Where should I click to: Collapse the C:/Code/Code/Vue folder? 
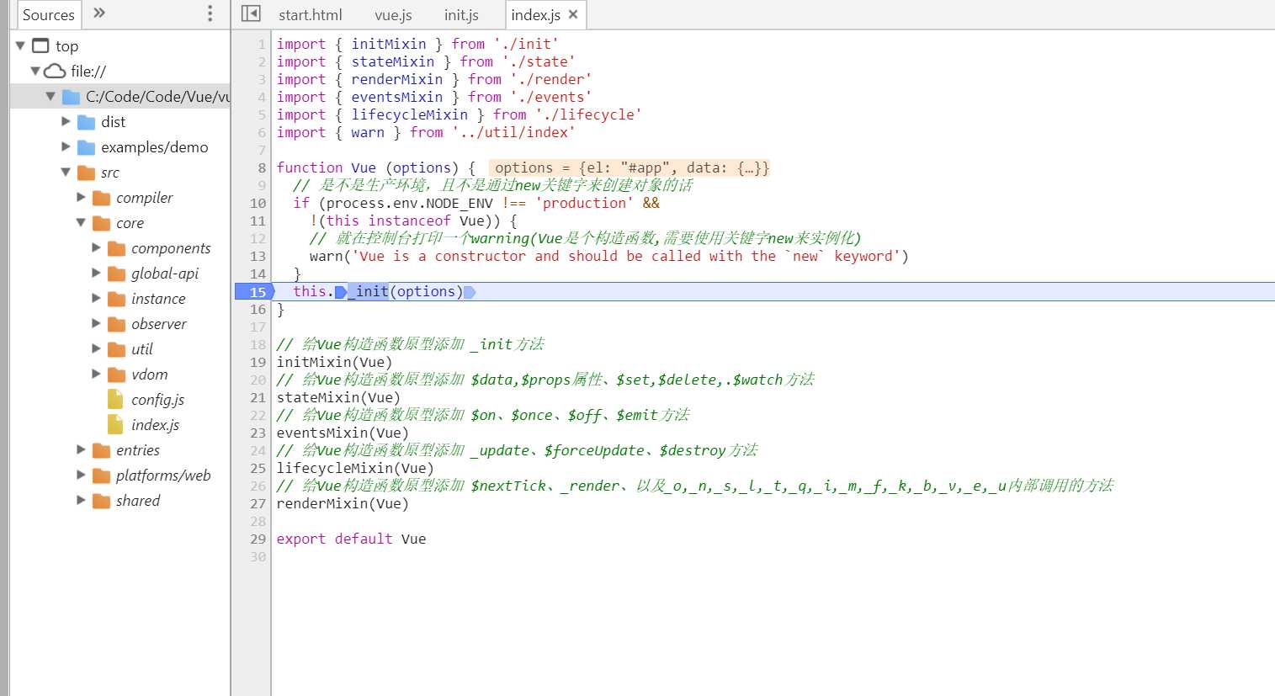click(x=50, y=96)
